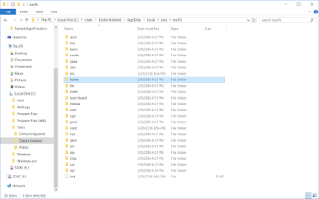Expand the ribbon with the chevron

(x=310, y=12)
